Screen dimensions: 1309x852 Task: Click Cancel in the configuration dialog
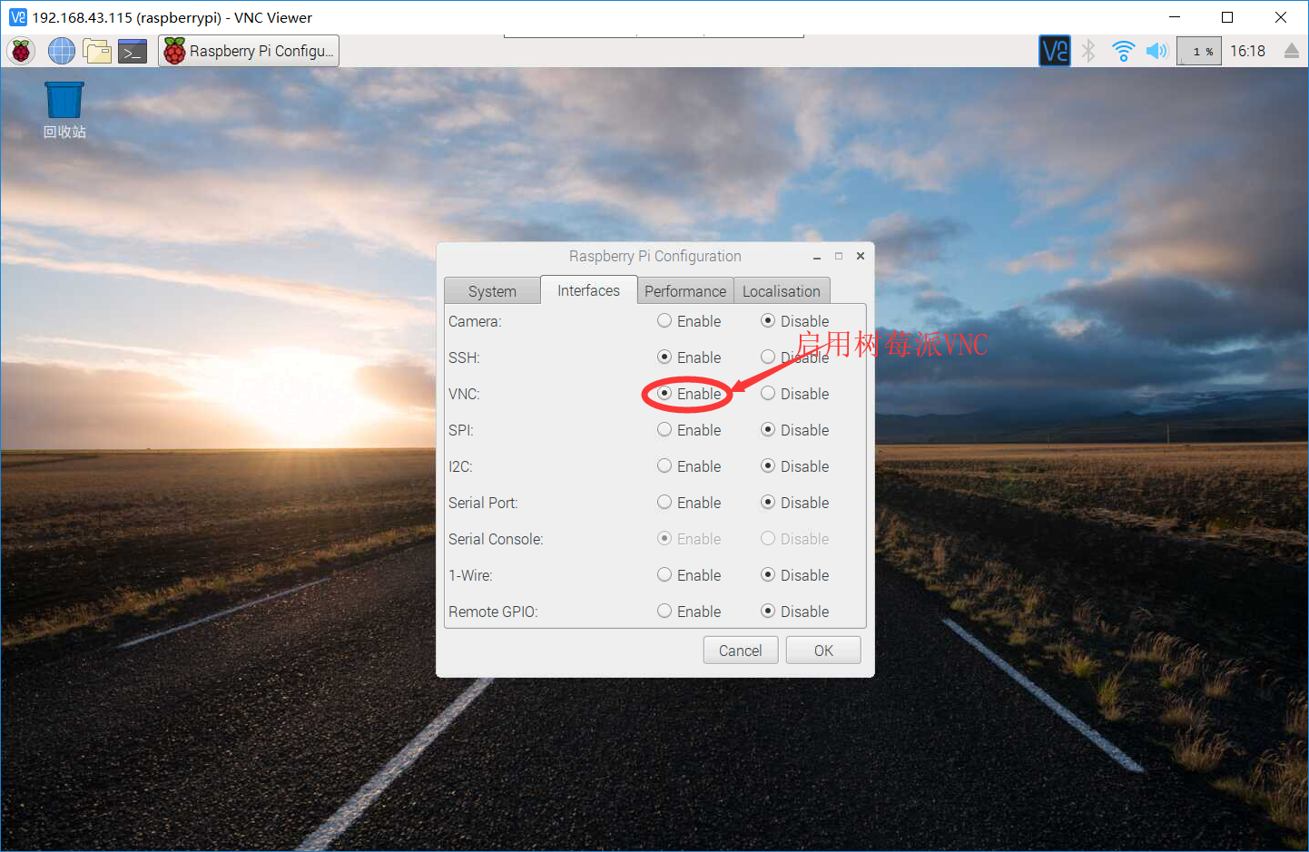point(741,651)
